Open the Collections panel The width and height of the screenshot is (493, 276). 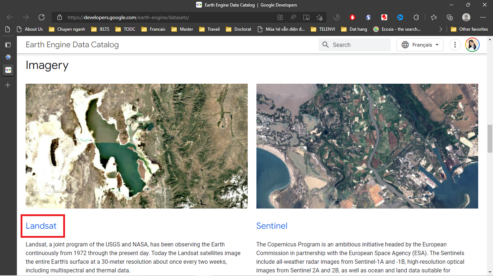point(450,17)
